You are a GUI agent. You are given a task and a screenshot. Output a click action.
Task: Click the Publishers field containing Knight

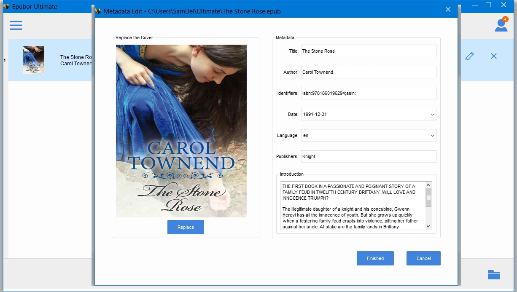tap(369, 156)
